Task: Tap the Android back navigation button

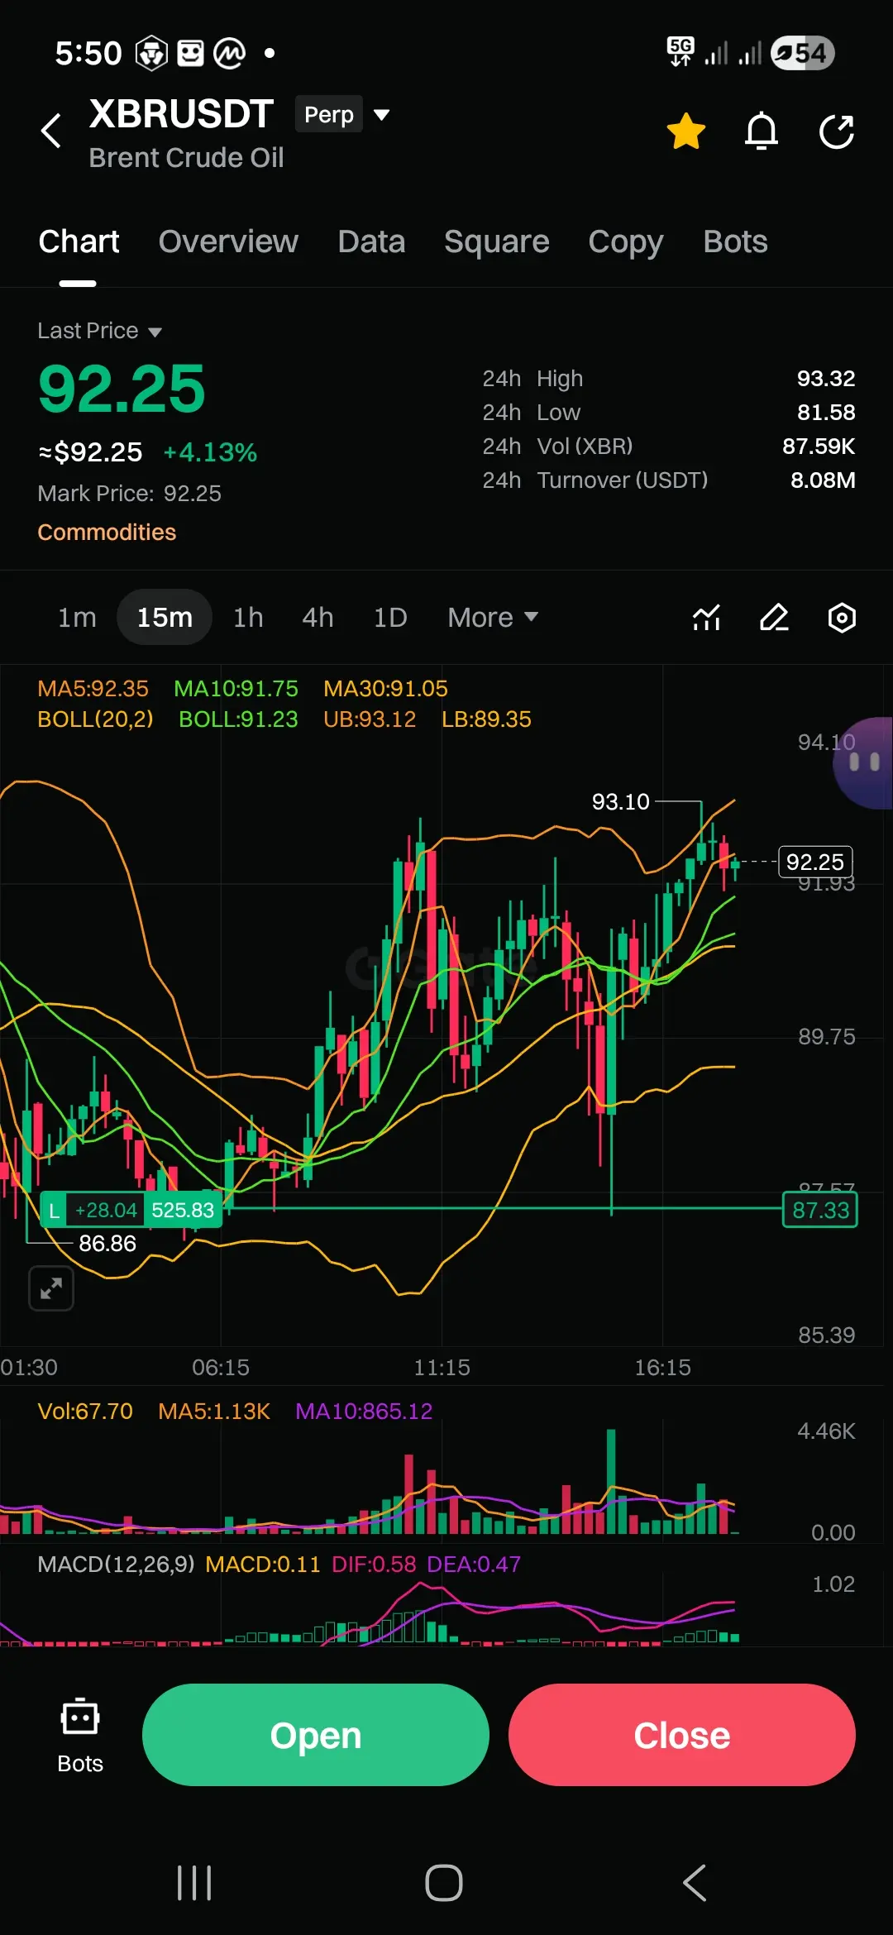Action: (695, 1883)
